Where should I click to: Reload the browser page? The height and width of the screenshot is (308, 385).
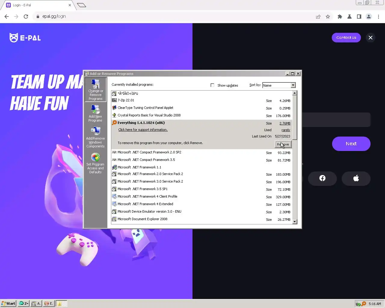[26, 17]
